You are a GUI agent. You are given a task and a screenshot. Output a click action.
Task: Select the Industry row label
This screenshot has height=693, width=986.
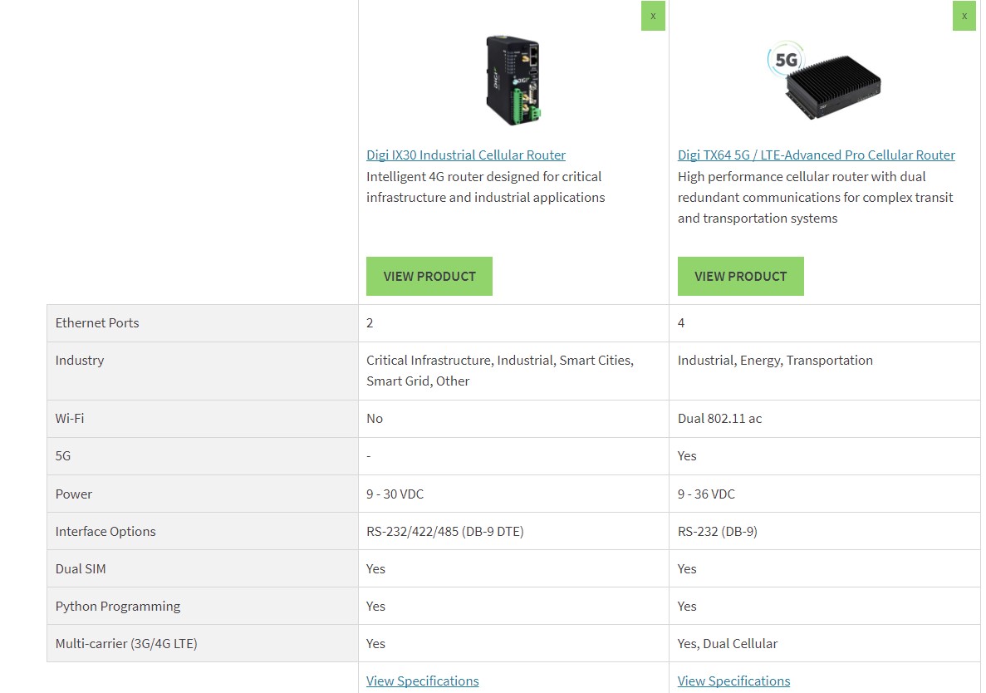tap(79, 361)
